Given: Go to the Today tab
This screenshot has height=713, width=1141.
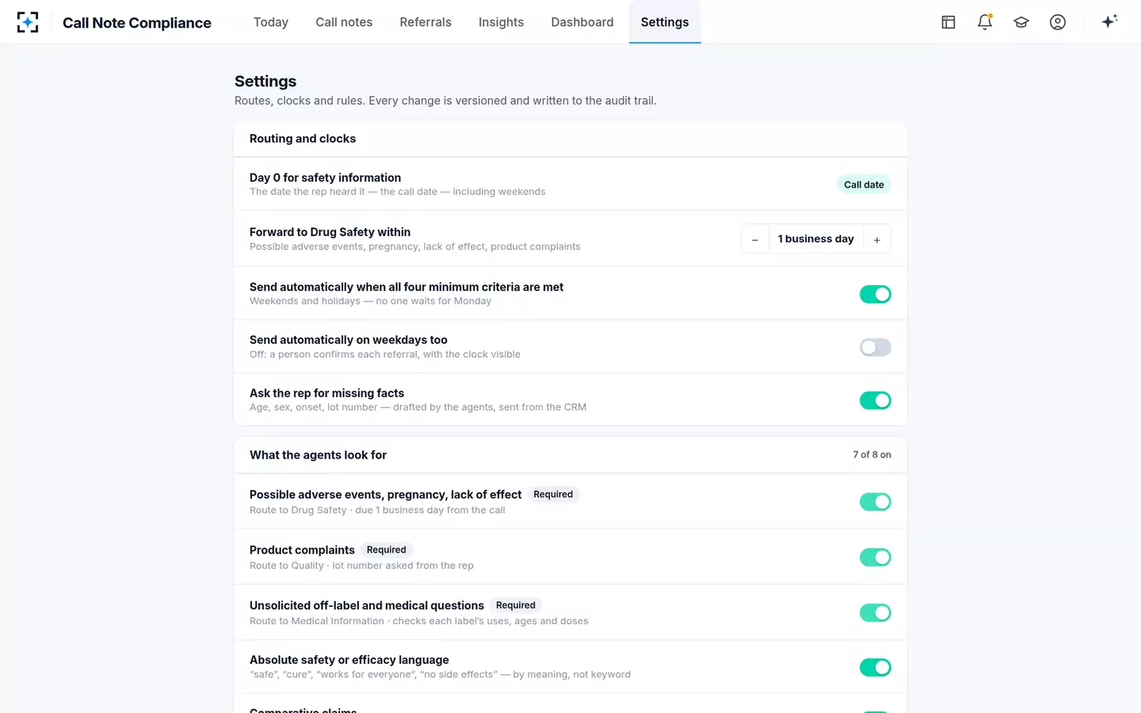Looking at the screenshot, I should pyautogui.click(x=271, y=22).
